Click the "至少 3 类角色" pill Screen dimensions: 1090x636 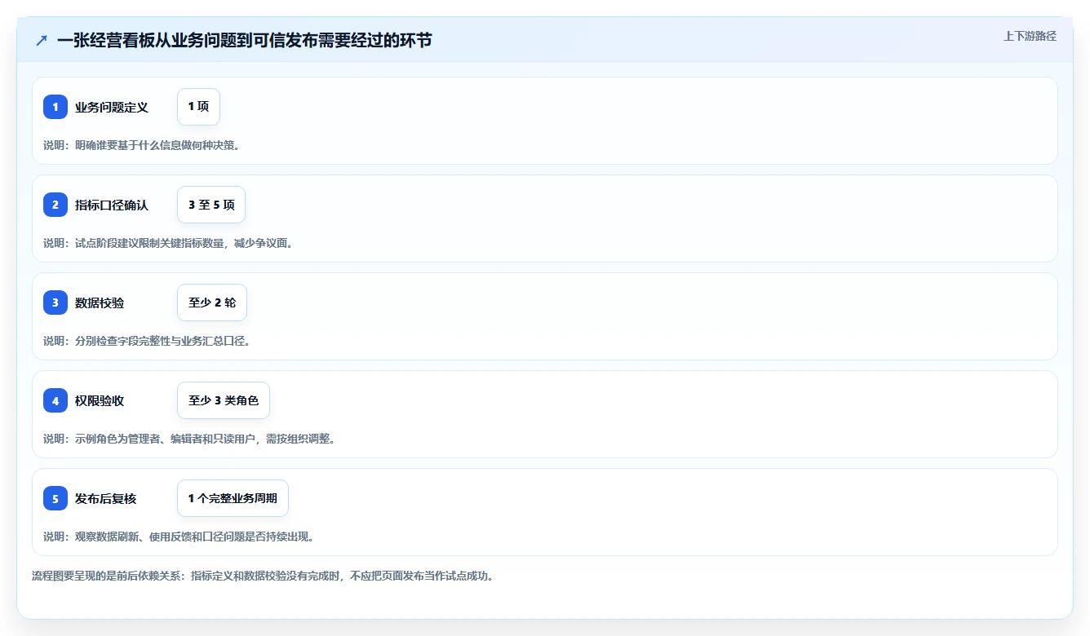point(224,400)
